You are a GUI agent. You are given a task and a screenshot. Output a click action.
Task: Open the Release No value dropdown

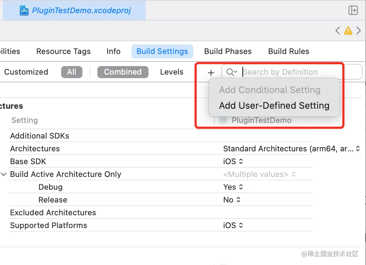tap(232, 200)
